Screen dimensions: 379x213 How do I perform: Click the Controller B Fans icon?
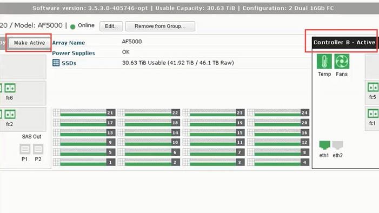coord(342,62)
